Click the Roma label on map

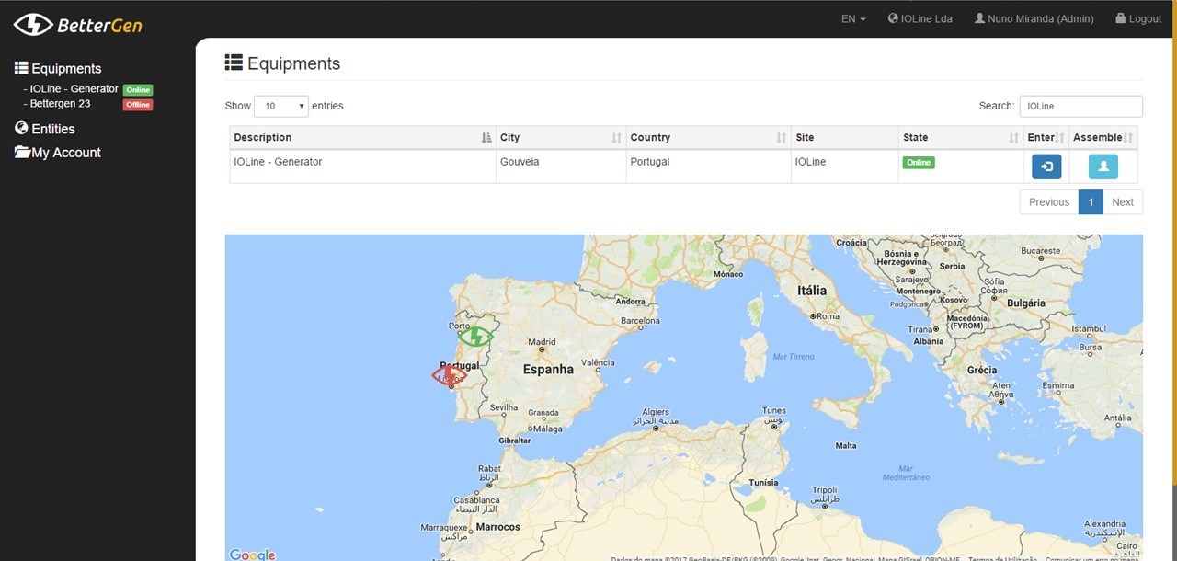(828, 316)
